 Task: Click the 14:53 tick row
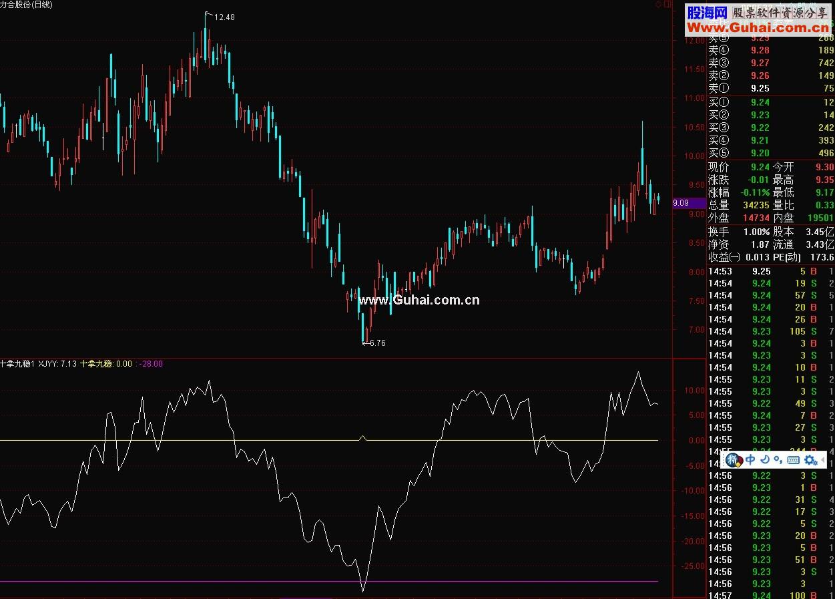click(x=771, y=271)
